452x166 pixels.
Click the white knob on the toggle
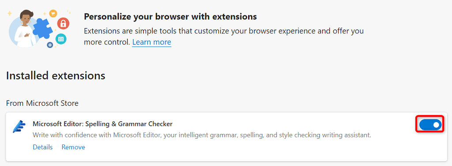click(436, 125)
